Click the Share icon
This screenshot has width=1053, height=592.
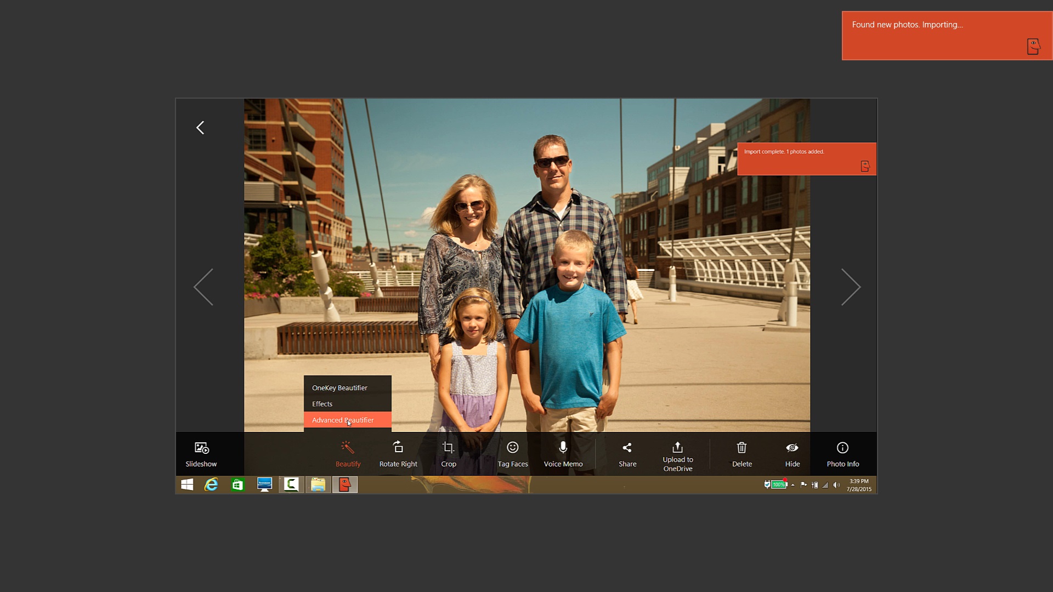point(627,454)
